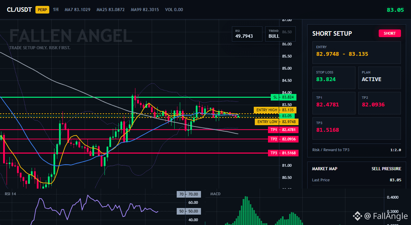Click the Last Price row label

coord(321,180)
